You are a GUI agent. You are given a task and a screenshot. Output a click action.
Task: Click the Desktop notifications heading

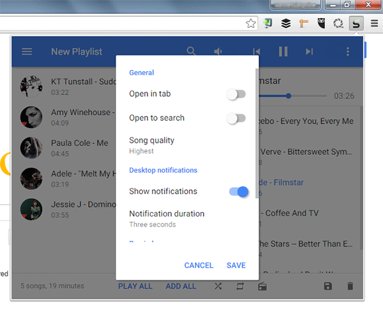pyautogui.click(x=163, y=170)
